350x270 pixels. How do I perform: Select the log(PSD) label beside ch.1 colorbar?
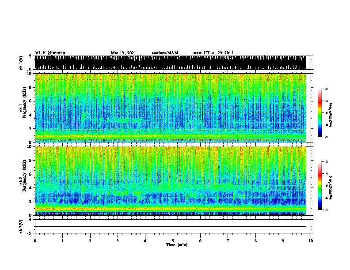pos(331,115)
